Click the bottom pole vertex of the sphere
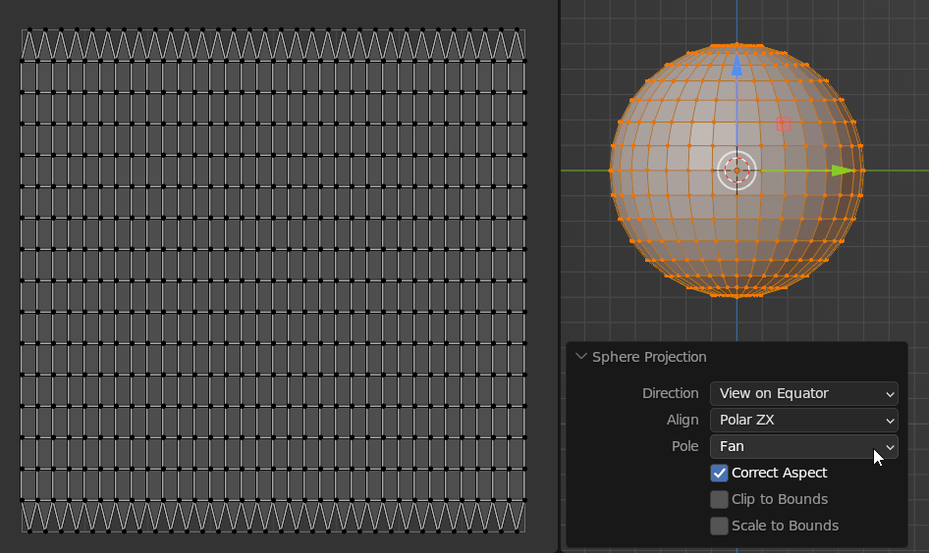 737,296
